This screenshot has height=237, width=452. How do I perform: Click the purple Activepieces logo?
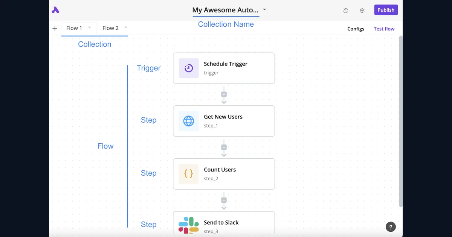(55, 10)
